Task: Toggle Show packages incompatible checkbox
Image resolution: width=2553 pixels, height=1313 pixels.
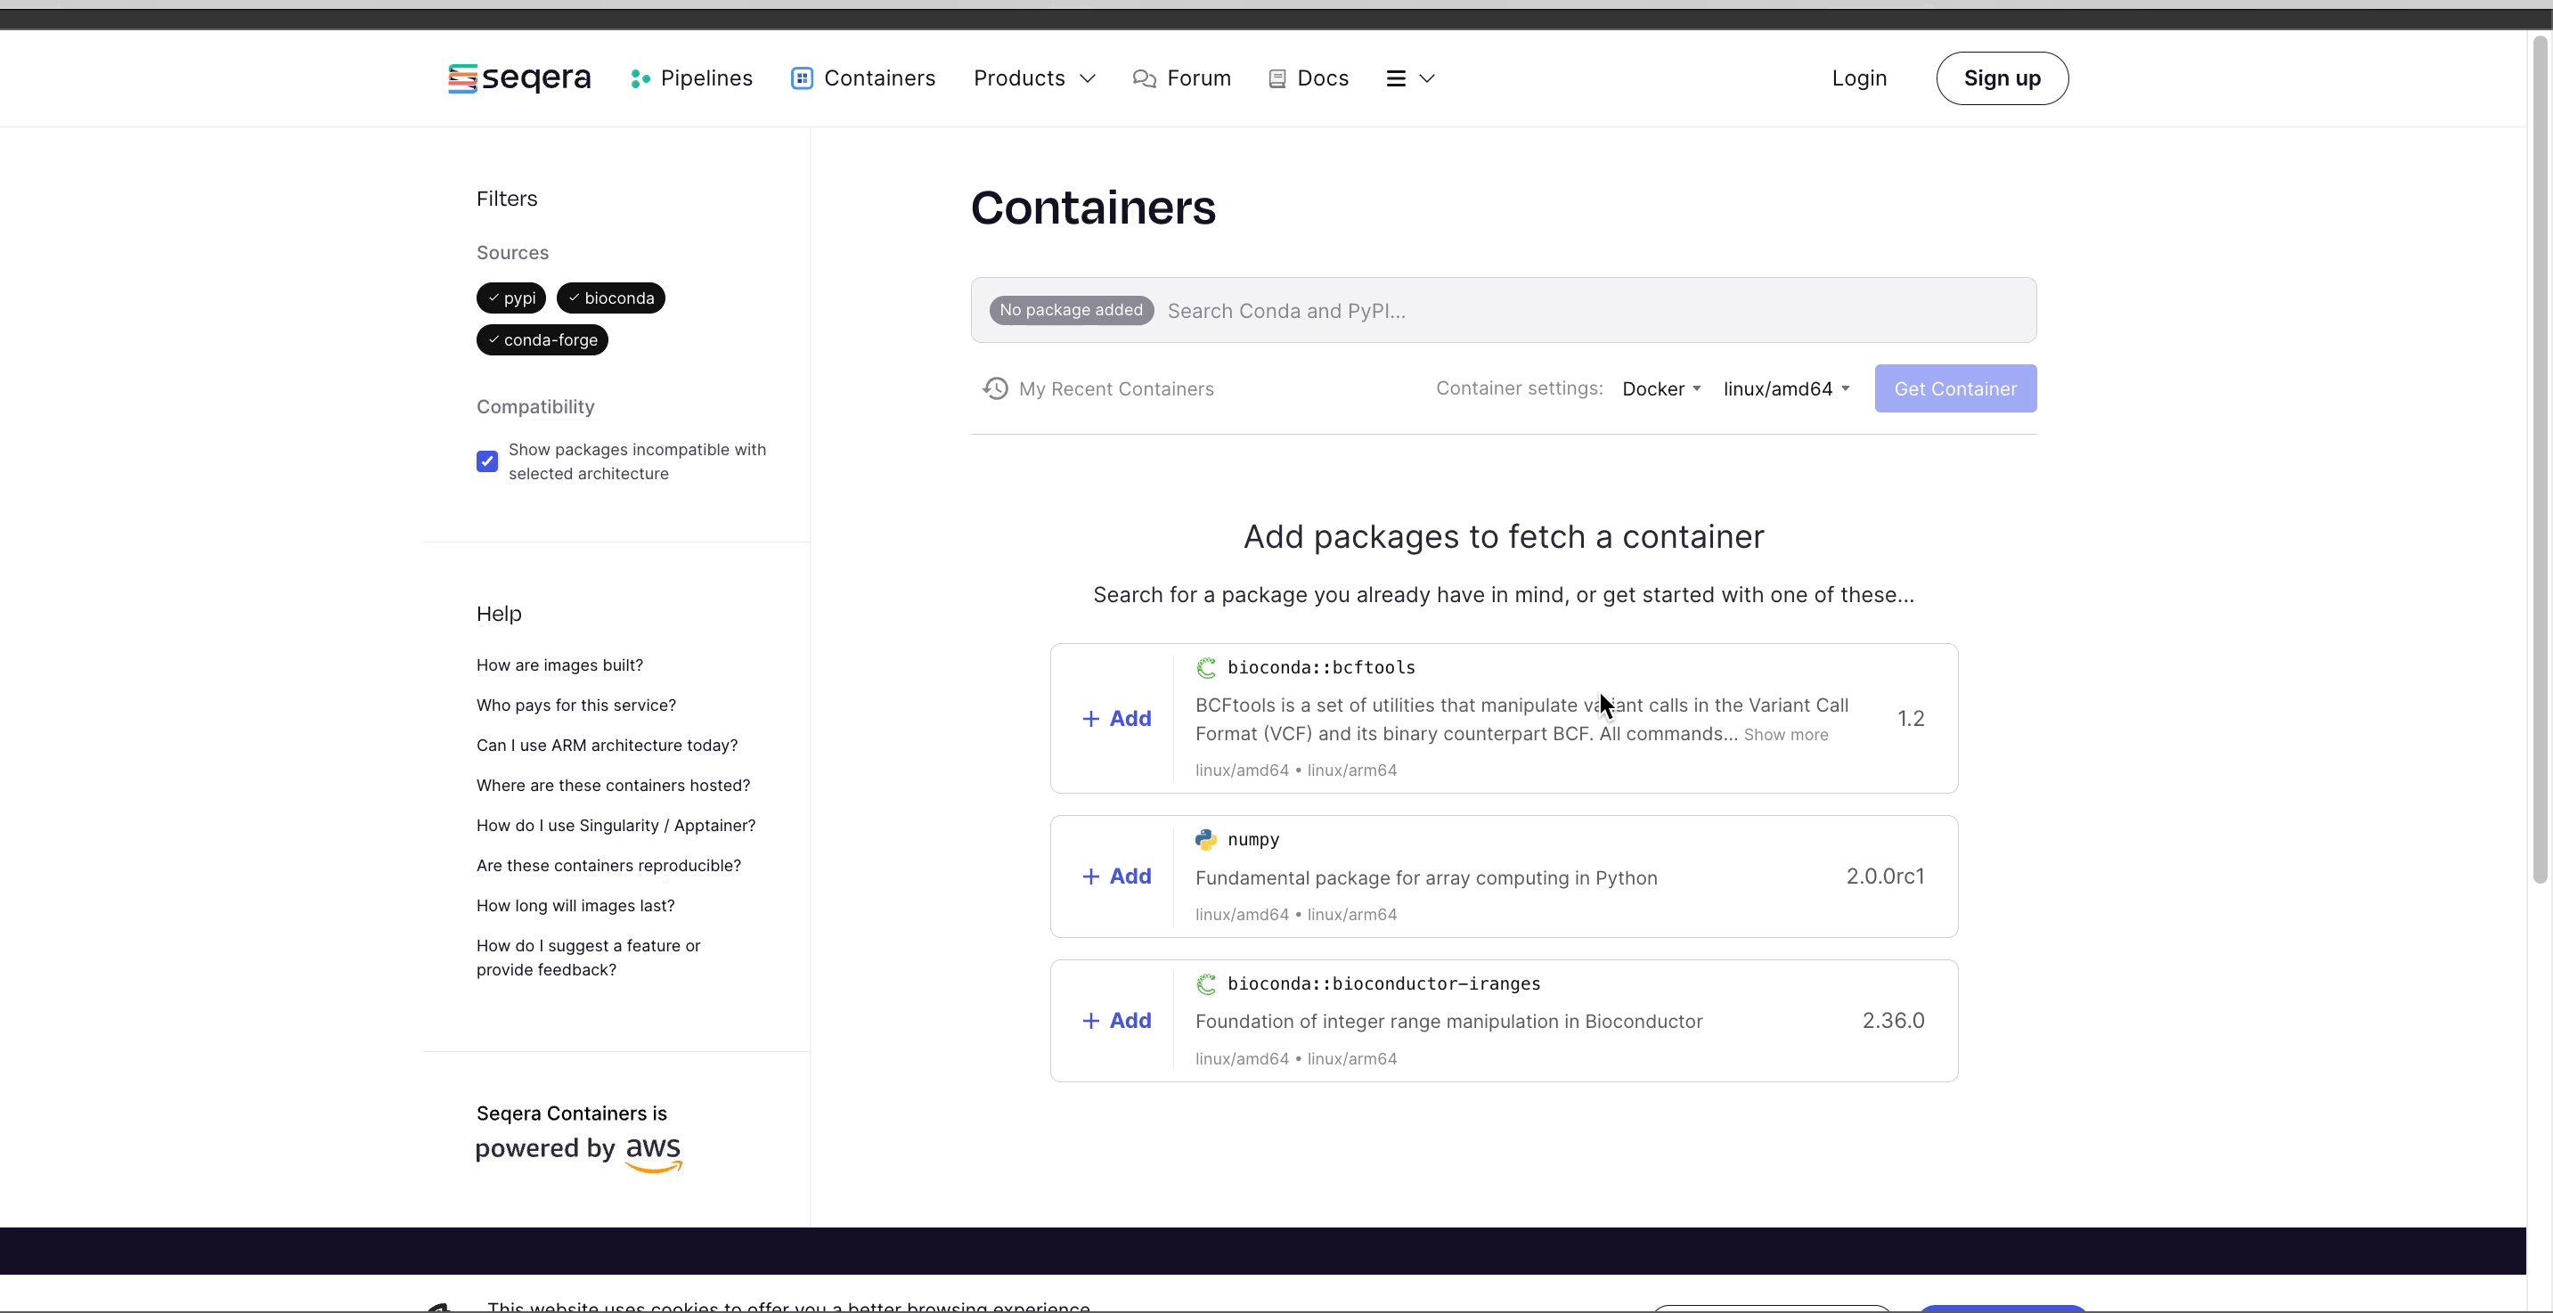Action: (x=487, y=461)
